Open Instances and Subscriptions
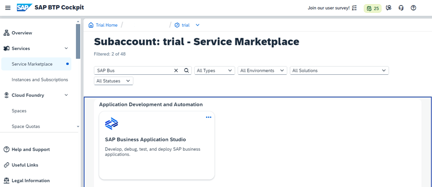Viewport: 432px width, 187px height. click(x=40, y=80)
